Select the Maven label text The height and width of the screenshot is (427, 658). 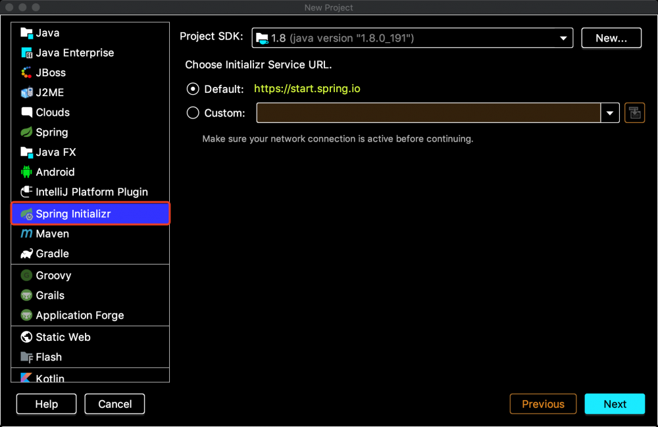tap(53, 234)
